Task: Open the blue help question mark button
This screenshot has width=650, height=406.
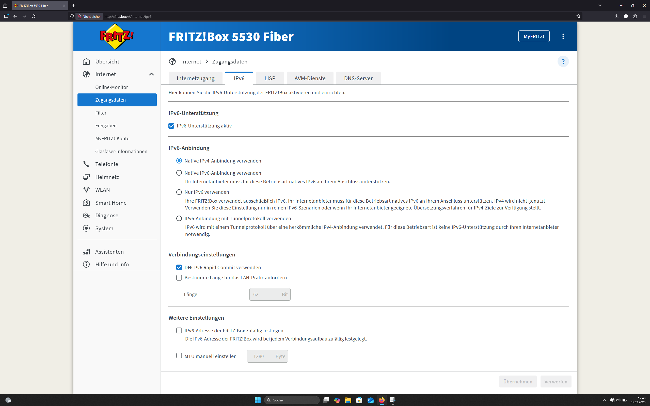Action: 563,61
